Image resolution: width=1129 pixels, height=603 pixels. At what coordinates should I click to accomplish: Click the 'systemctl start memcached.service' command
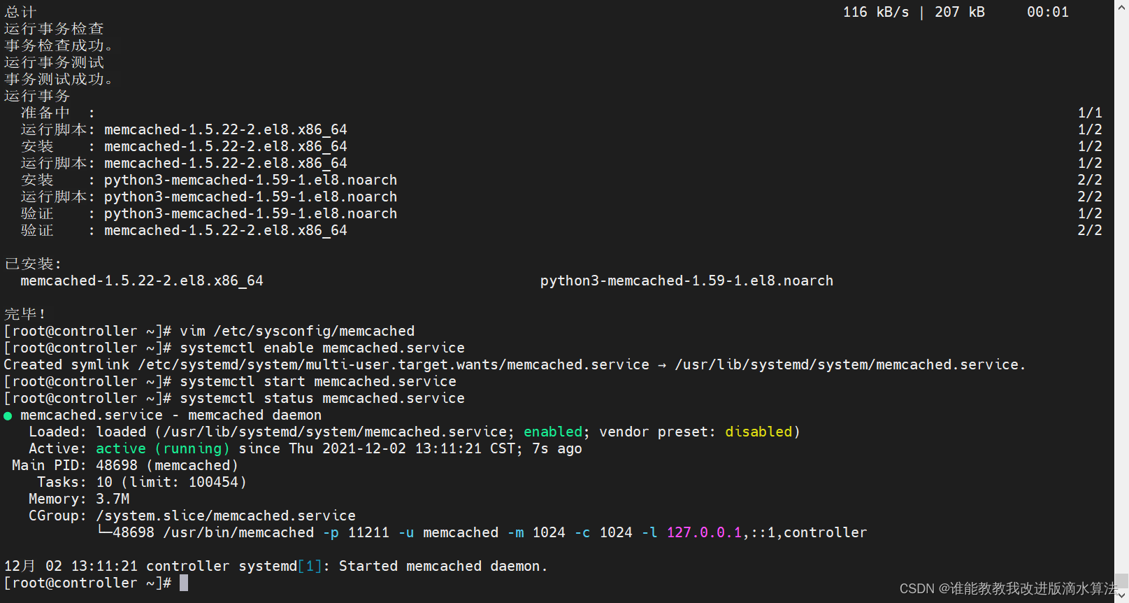coord(318,381)
